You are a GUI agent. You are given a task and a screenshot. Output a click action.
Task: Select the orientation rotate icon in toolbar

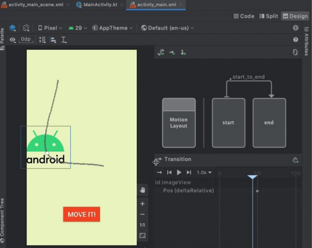pyautogui.click(x=26, y=28)
